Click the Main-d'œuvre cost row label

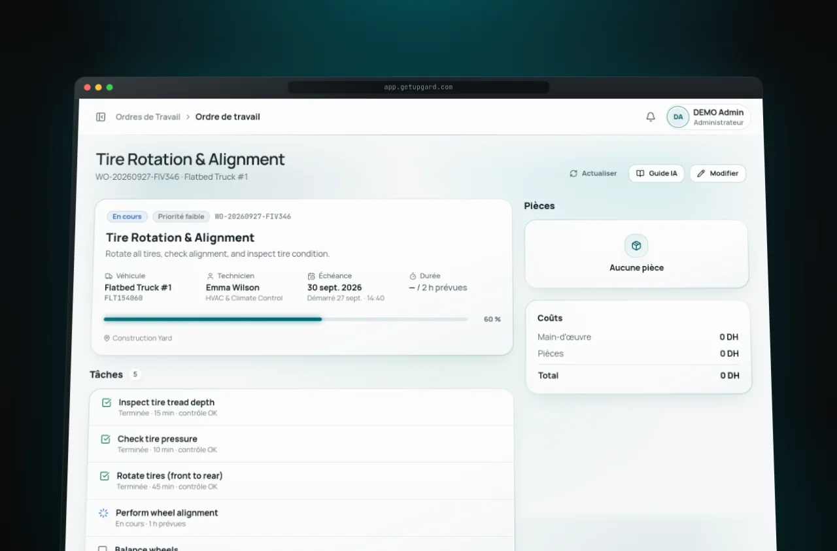[564, 337]
